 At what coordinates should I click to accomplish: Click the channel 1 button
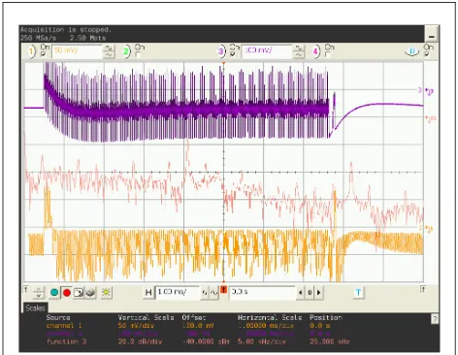(x=31, y=51)
